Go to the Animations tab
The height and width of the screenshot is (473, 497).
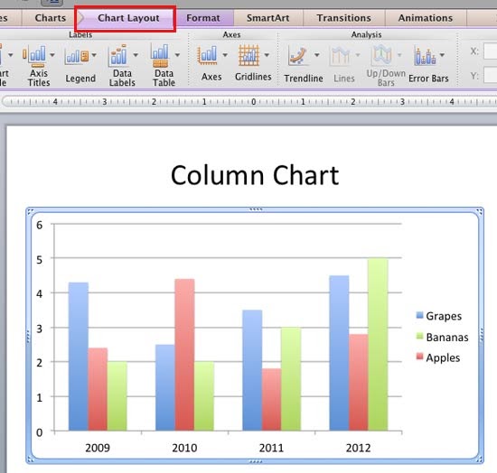(426, 18)
